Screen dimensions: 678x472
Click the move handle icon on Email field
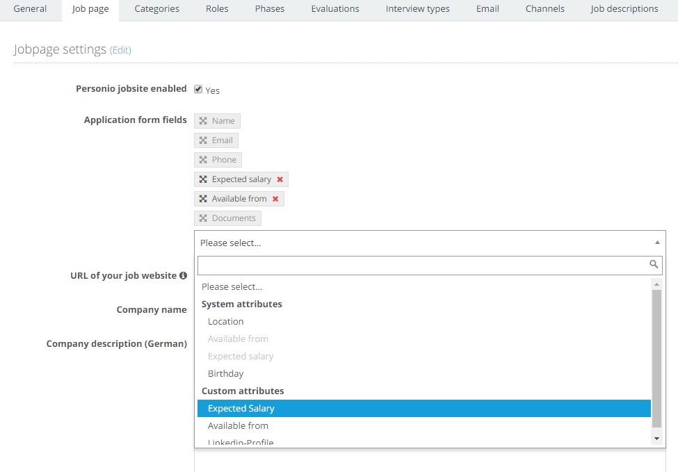tap(203, 140)
